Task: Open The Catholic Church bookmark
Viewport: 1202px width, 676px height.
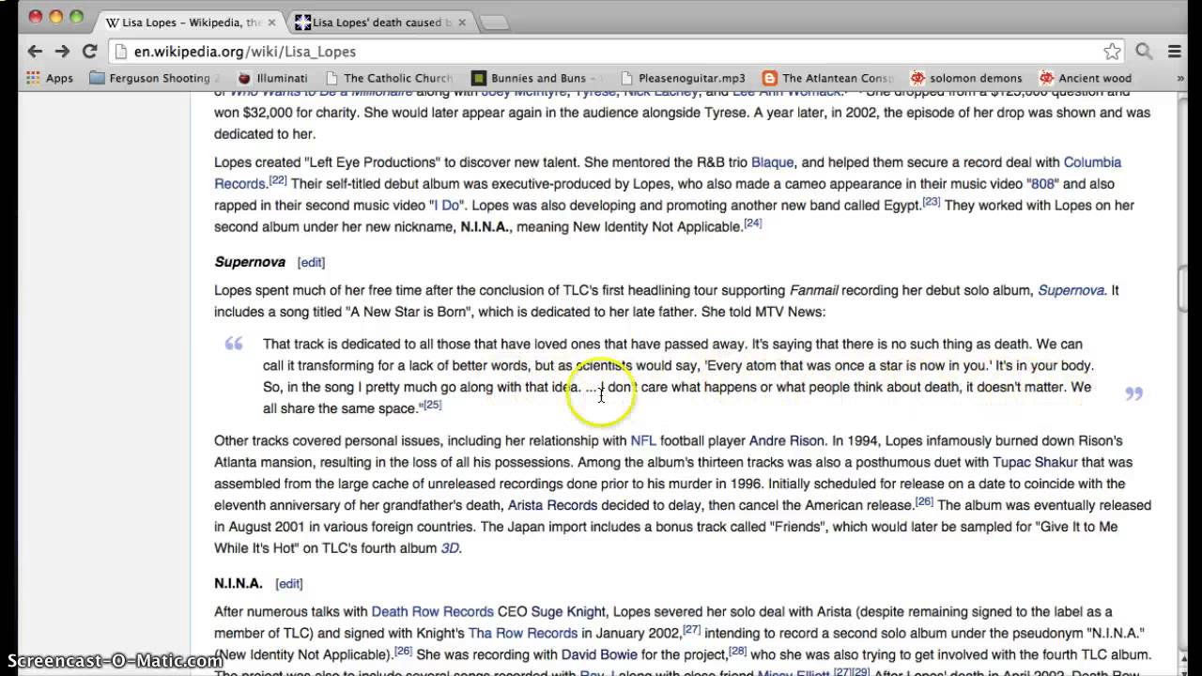Action: (x=388, y=78)
